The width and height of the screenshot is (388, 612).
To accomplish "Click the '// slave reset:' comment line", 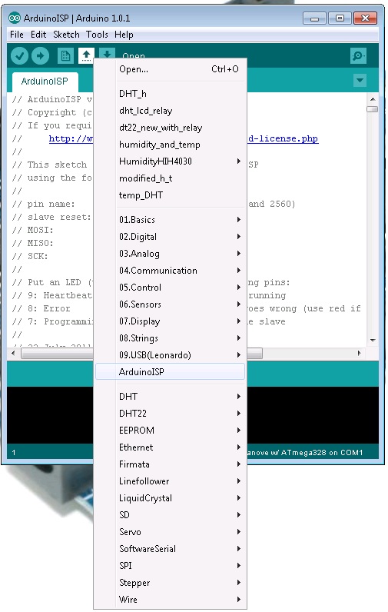I will click(51, 217).
